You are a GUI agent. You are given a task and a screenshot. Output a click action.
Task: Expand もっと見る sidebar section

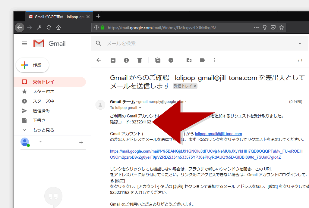click(x=50, y=130)
